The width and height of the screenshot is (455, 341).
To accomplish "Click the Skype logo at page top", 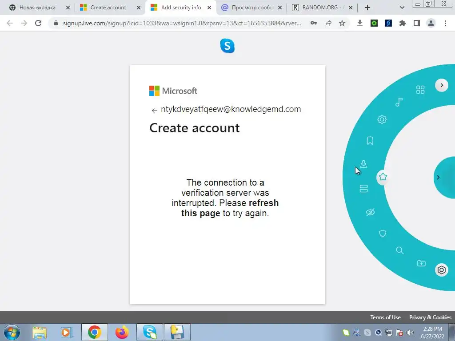I will 227,46.
